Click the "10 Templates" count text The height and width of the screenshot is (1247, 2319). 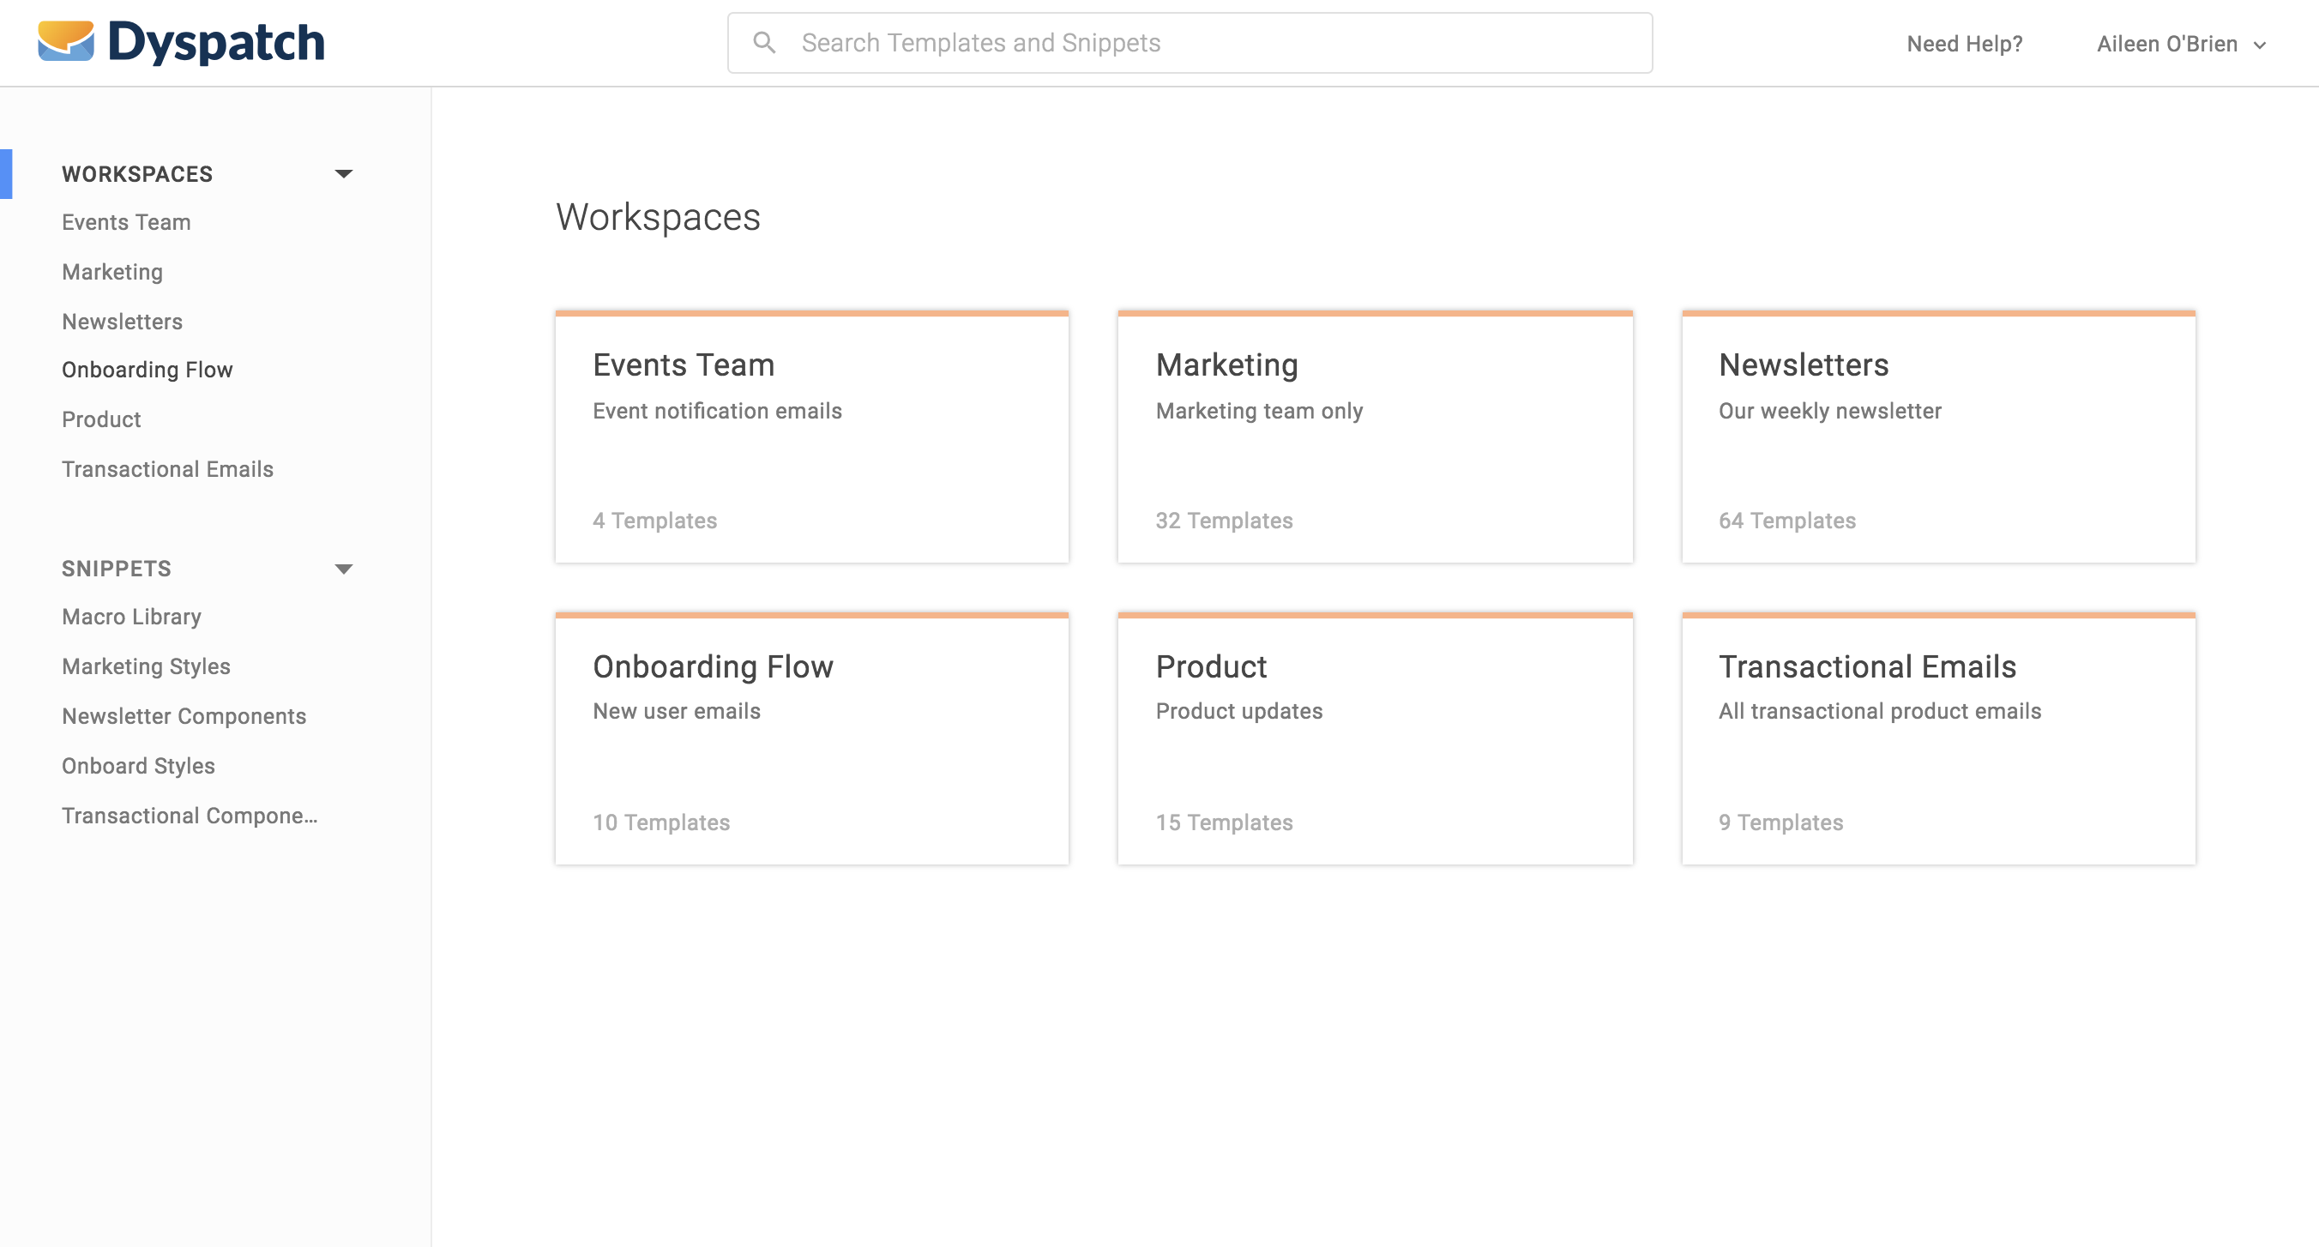(660, 822)
